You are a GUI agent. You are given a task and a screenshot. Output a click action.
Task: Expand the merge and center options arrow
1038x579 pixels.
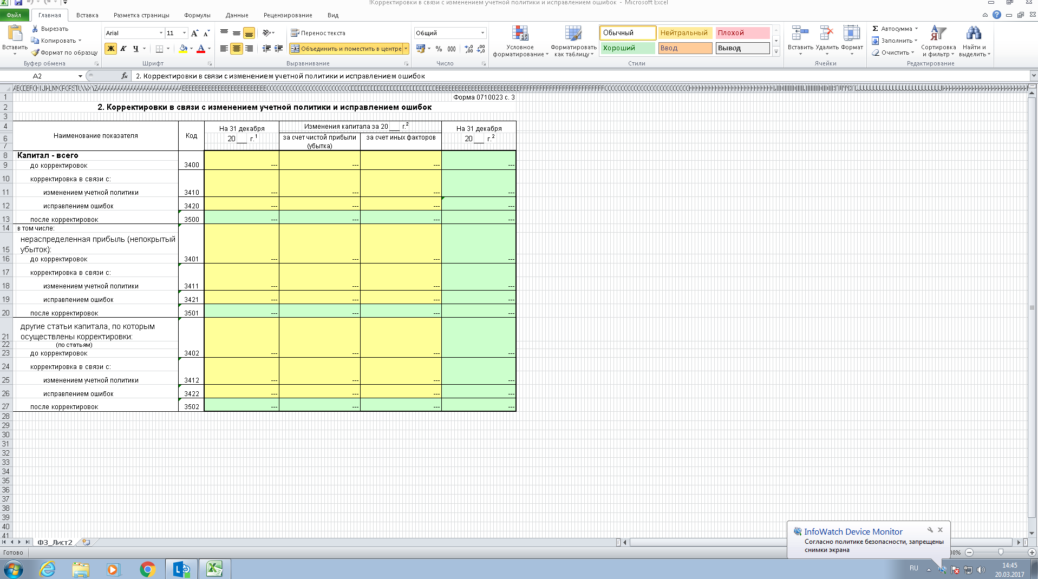(x=406, y=49)
